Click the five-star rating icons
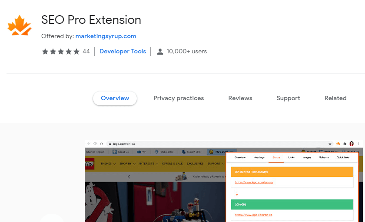The width and height of the screenshot is (365, 222). tap(61, 51)
